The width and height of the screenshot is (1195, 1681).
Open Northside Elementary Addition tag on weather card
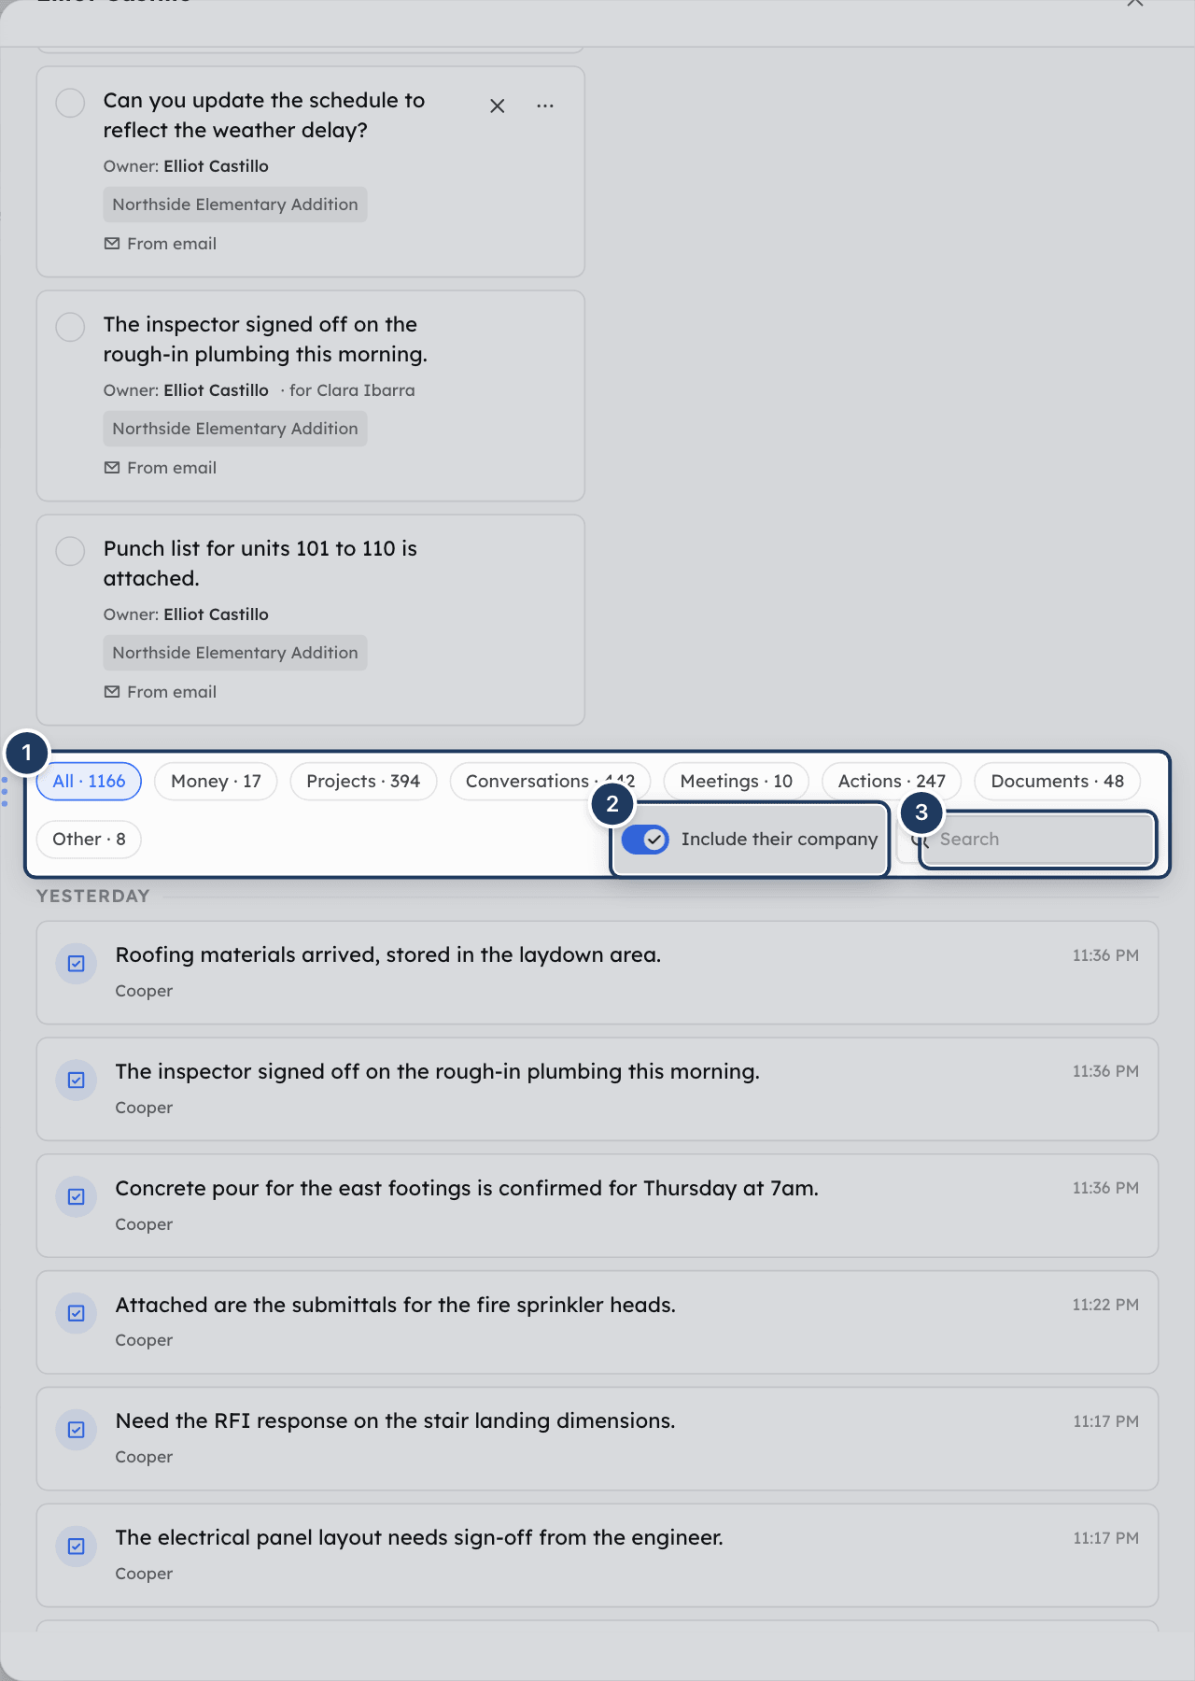tap(235, 205)
